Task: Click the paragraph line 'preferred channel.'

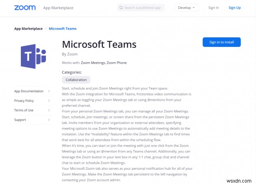Action: (76, 106)
